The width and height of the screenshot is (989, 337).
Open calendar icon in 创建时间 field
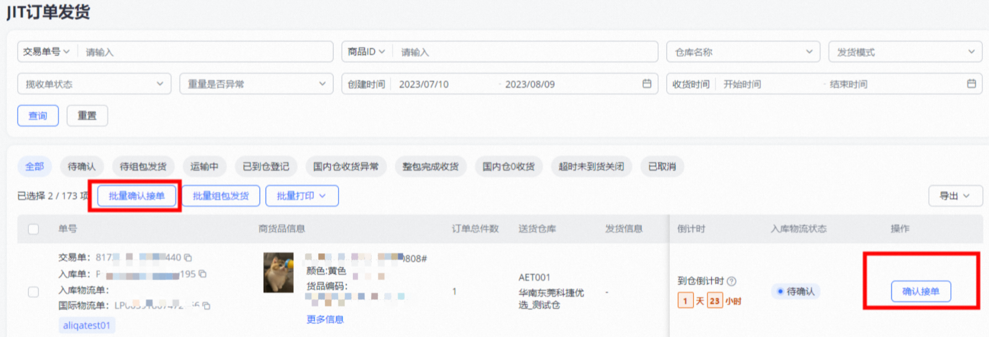click(x=647, y=84)
